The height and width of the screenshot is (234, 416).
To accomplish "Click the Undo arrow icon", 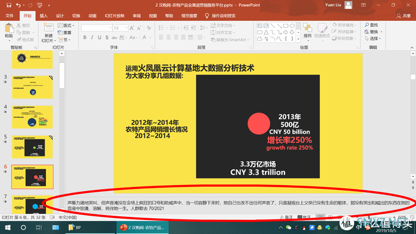I will coord(18,5).
